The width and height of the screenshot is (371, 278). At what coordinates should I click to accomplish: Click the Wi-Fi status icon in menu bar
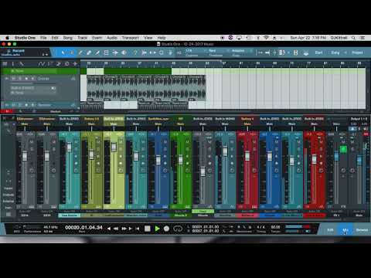click(x=267, y=38)
